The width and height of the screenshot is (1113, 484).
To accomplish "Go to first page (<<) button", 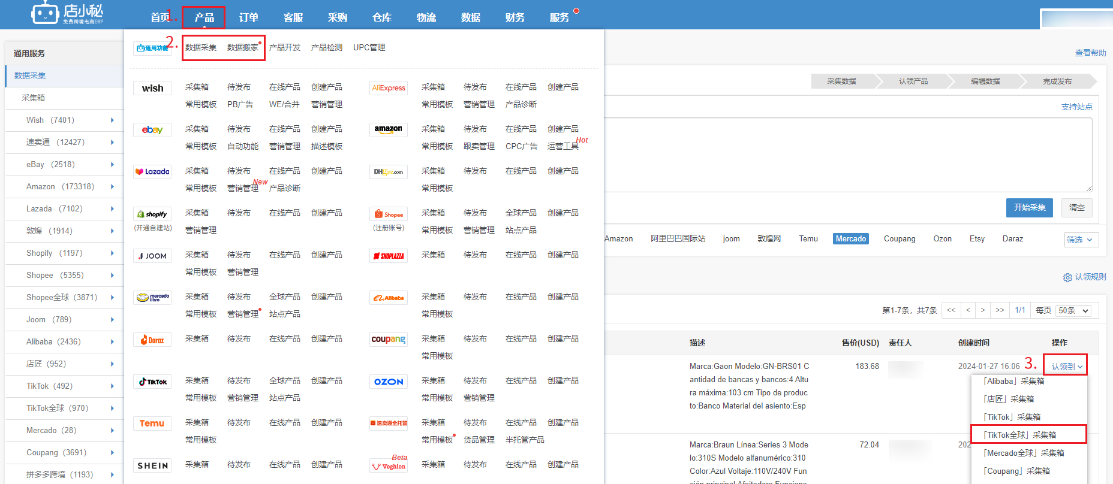I will point(951,310).
